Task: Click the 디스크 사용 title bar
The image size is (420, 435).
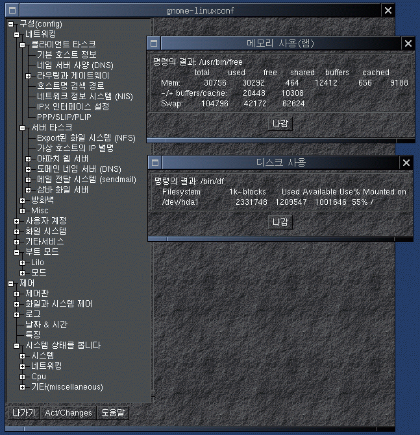Action: tap(281, 163)
